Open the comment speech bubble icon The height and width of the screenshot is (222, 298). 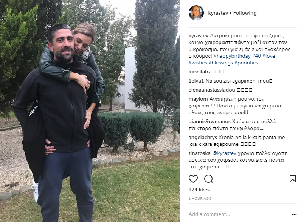point(208,179)
